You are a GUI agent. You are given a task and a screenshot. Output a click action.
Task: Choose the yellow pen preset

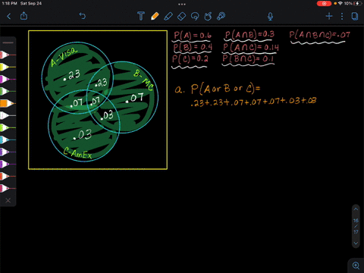coord(8,67)
